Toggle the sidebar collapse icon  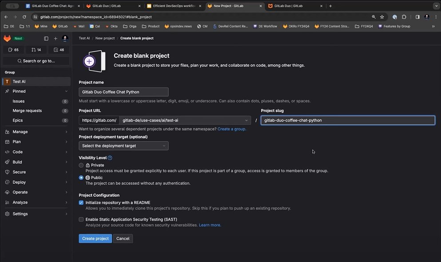[46, 39]
